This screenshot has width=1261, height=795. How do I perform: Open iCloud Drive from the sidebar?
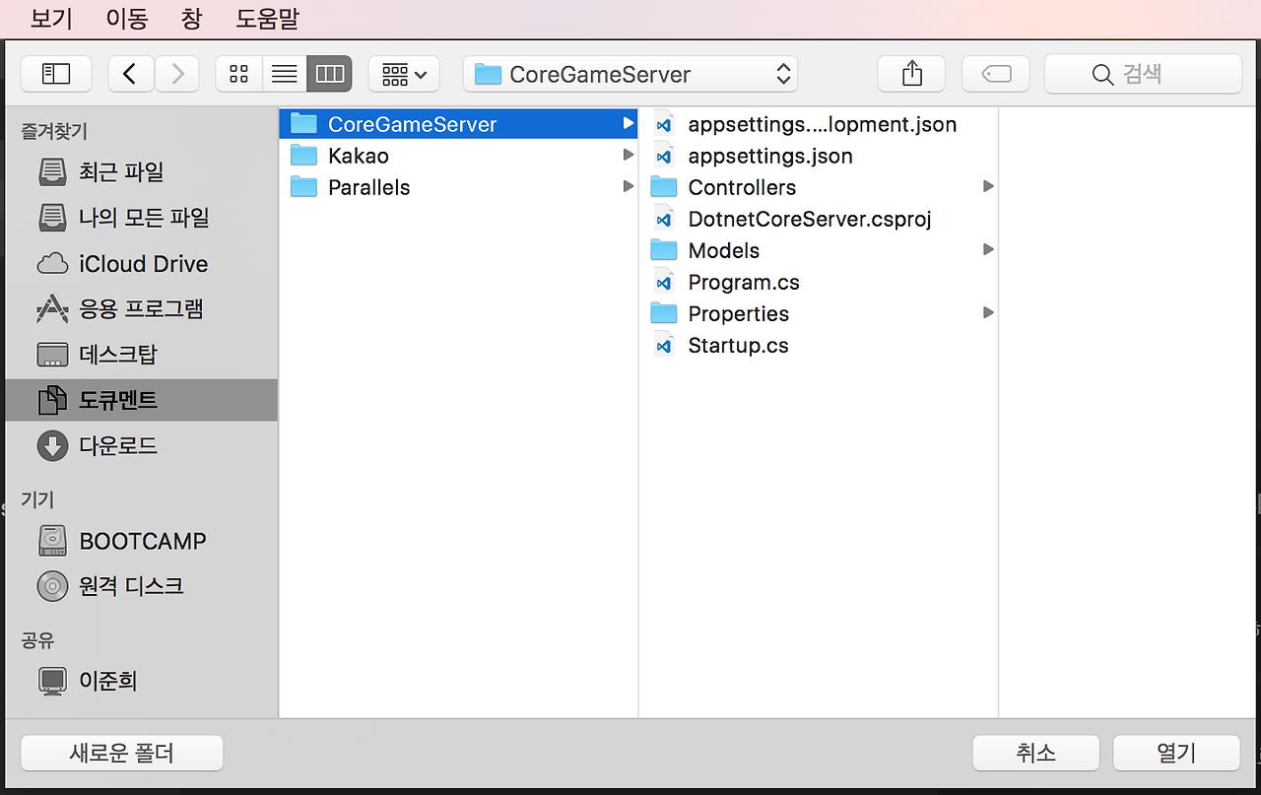tap(142, 264)
